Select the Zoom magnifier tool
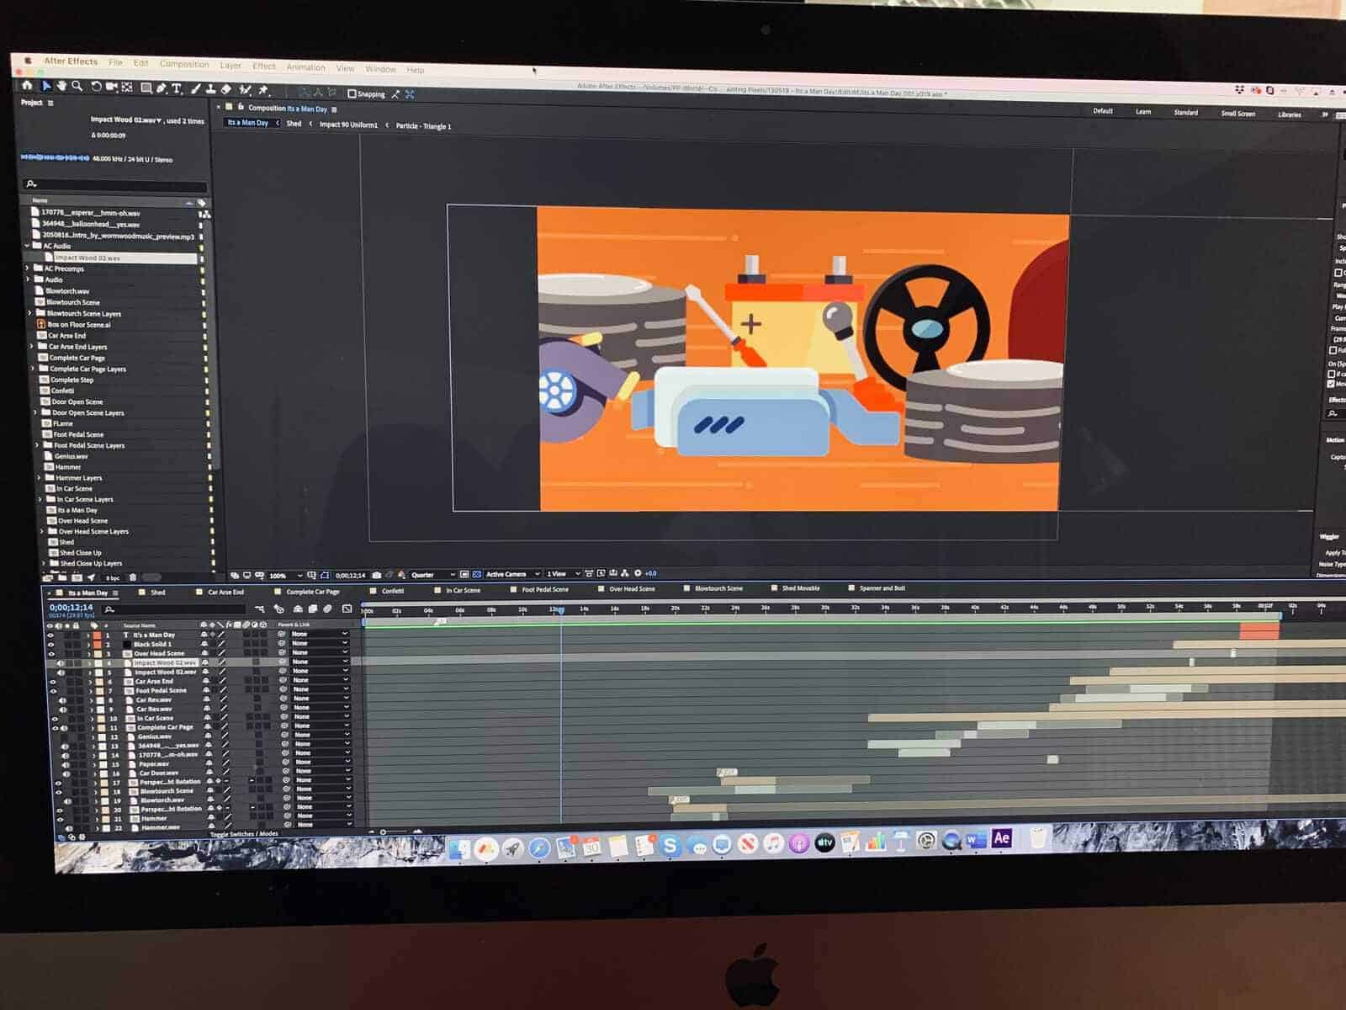This screenshot has width=1346, height=1010. click(x=77, y=86)
